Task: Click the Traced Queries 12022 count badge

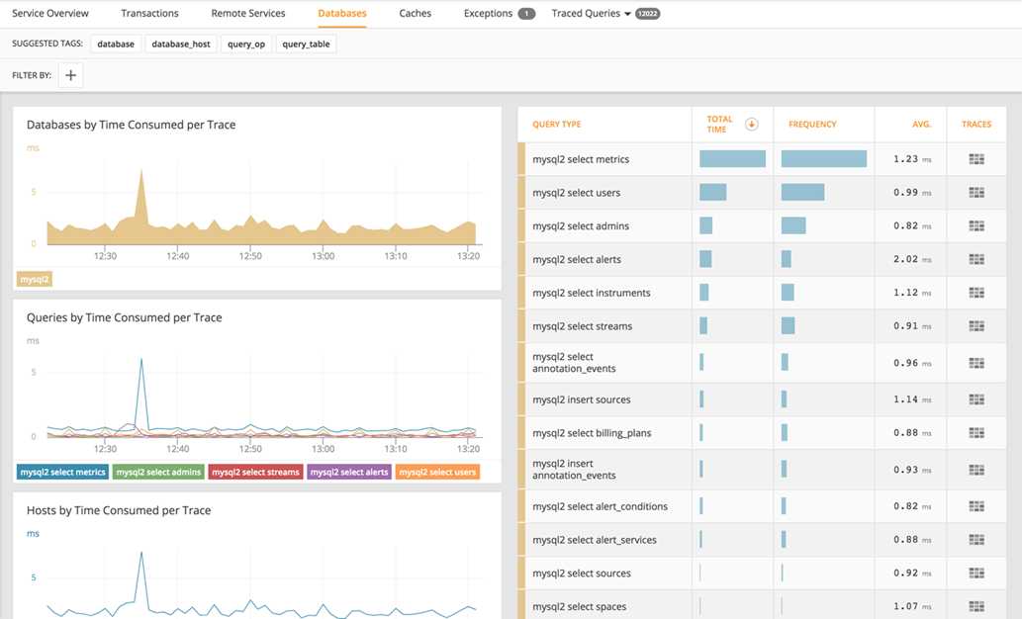Action: (647, 14)
